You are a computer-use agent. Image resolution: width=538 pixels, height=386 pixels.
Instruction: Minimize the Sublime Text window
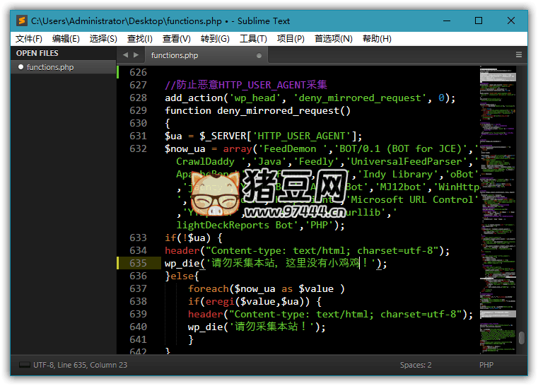(x=447, y=21)
